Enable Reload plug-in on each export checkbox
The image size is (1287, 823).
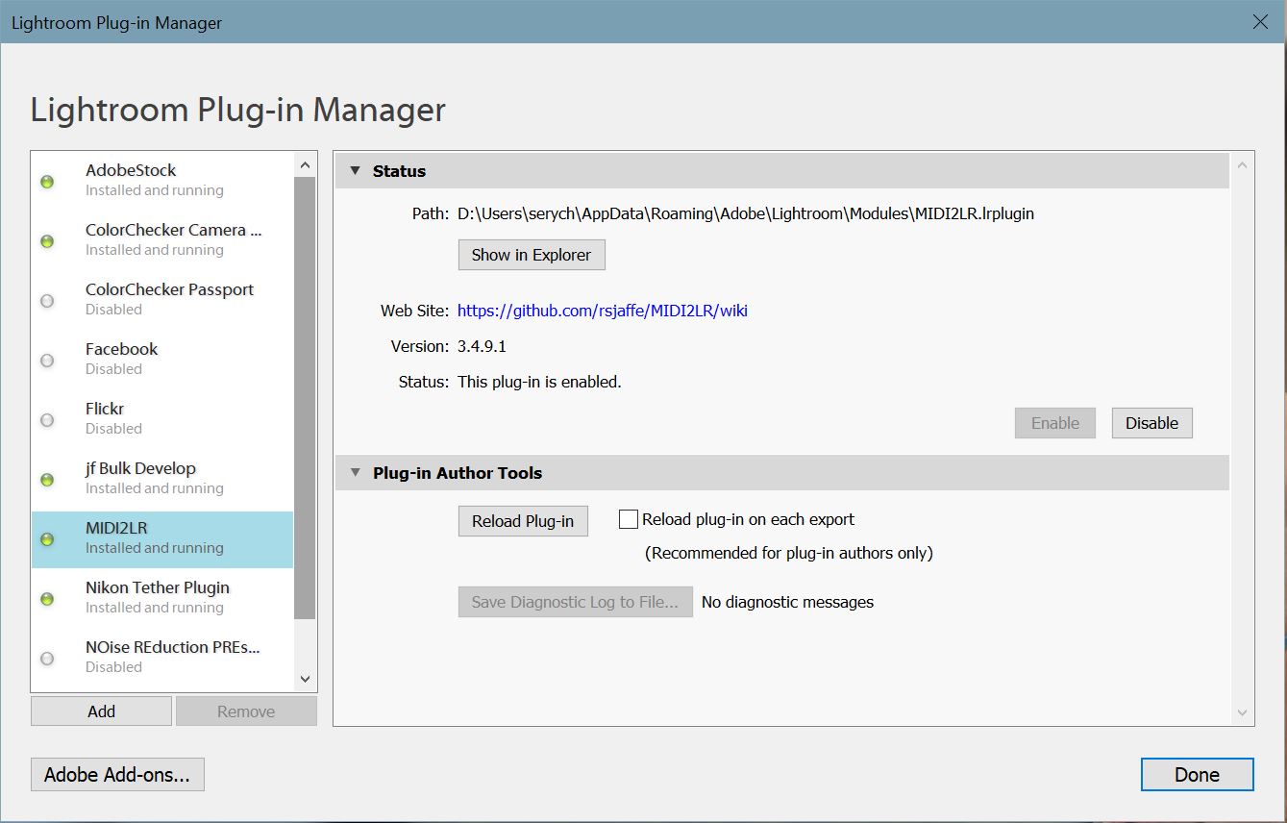629,519
